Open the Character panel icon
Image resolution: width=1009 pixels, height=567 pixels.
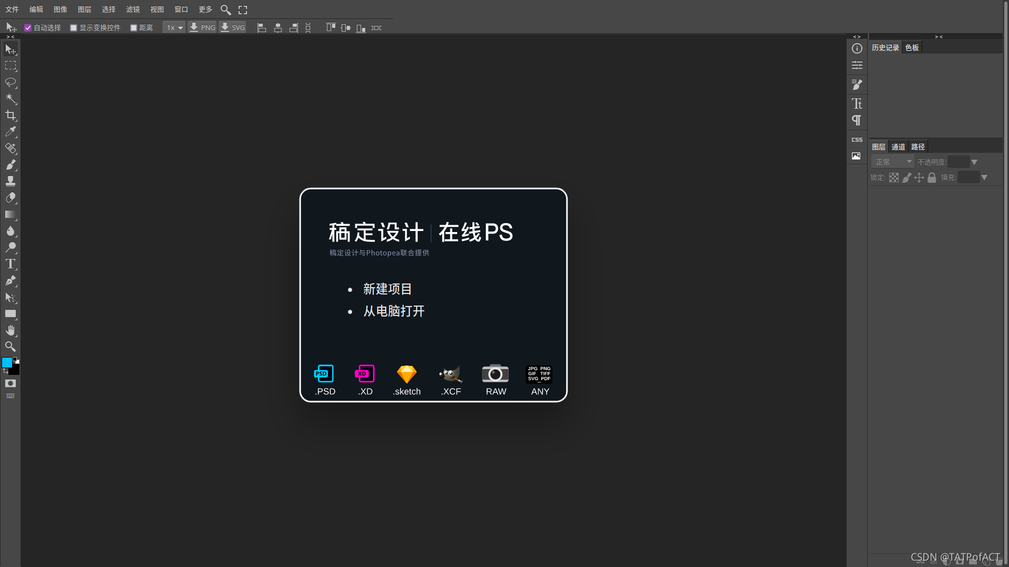[x=857, y=103]
